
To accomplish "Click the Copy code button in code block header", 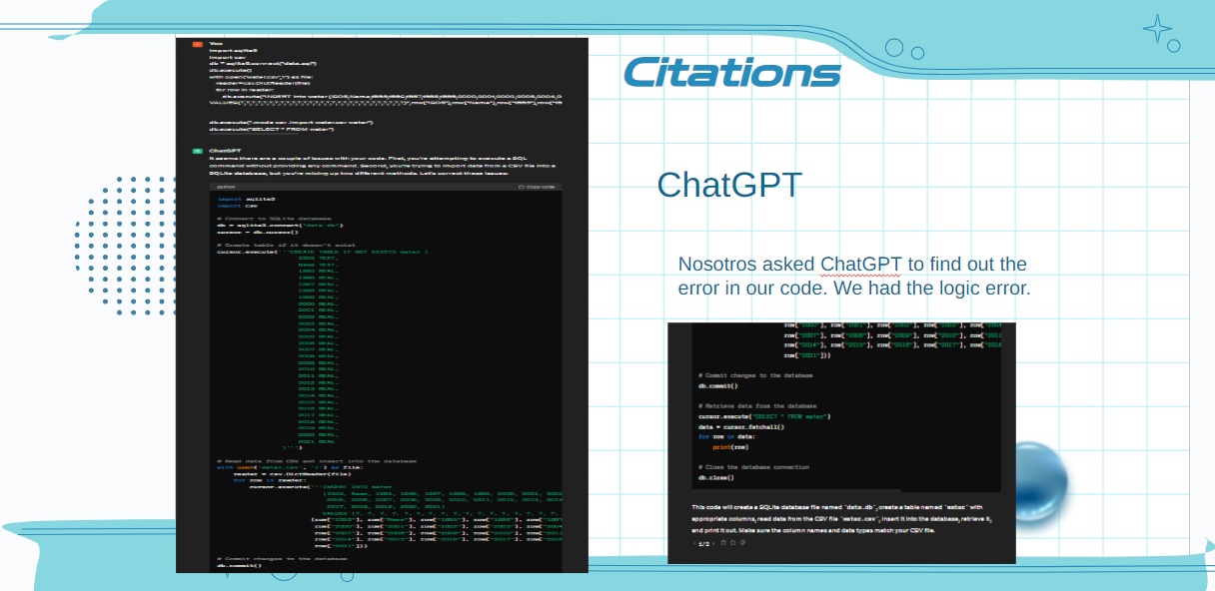I will [537, 187].
